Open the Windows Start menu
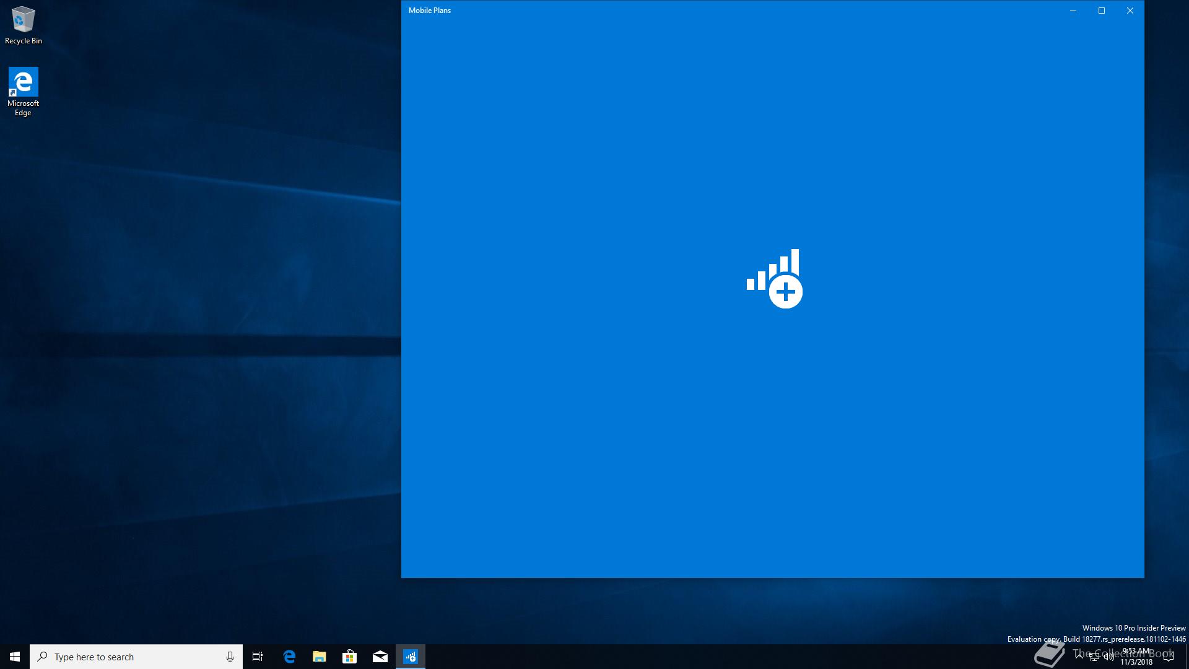The image size is (1189, 669). tap(15, 657)
